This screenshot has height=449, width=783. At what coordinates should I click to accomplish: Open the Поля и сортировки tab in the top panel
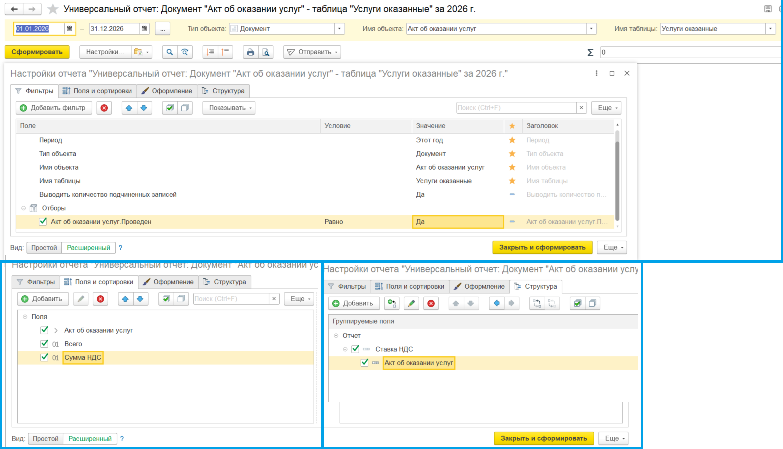tap(98, 91)
